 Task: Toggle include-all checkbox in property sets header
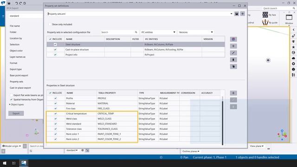[x=50, y=39]
